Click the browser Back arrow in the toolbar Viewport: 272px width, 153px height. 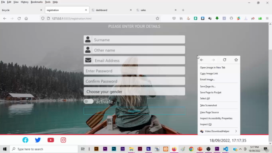5,18
